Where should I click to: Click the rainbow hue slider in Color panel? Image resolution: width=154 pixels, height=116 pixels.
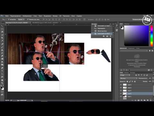coord(152,36)
